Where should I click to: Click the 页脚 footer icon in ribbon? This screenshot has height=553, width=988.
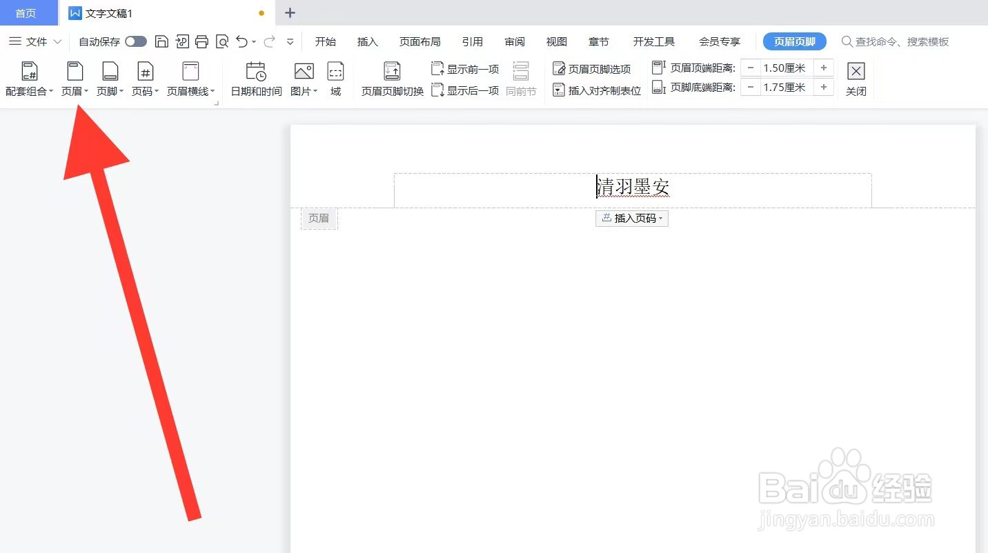110,71
